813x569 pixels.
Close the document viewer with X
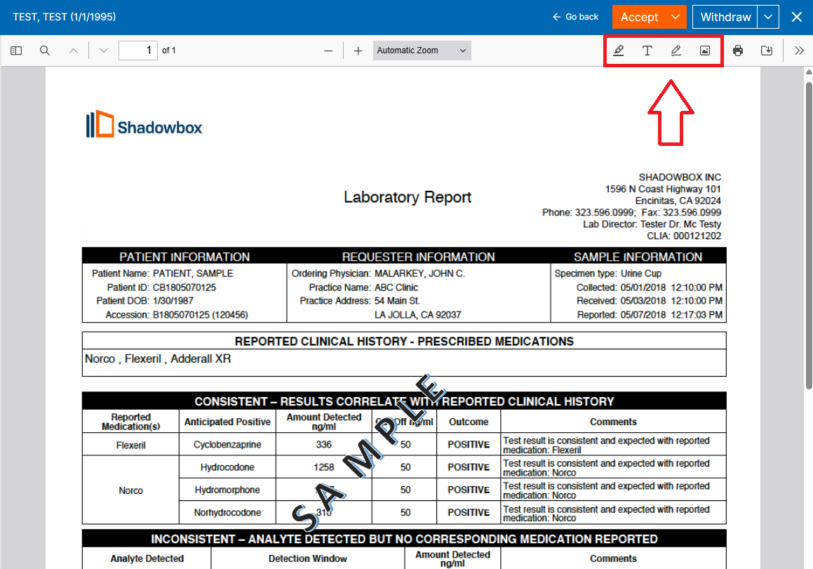[797, 17]
